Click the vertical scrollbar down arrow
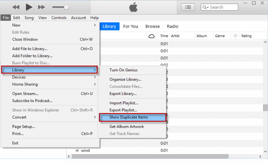Screen dimensions: 268x164 (265, 151)
